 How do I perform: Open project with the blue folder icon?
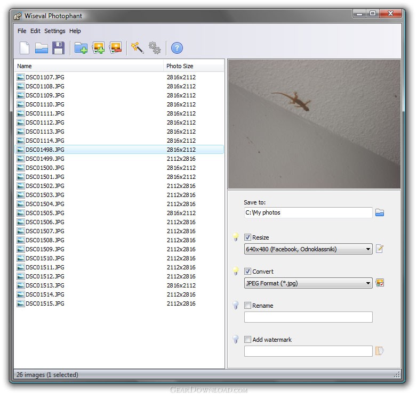click(42, 48)
